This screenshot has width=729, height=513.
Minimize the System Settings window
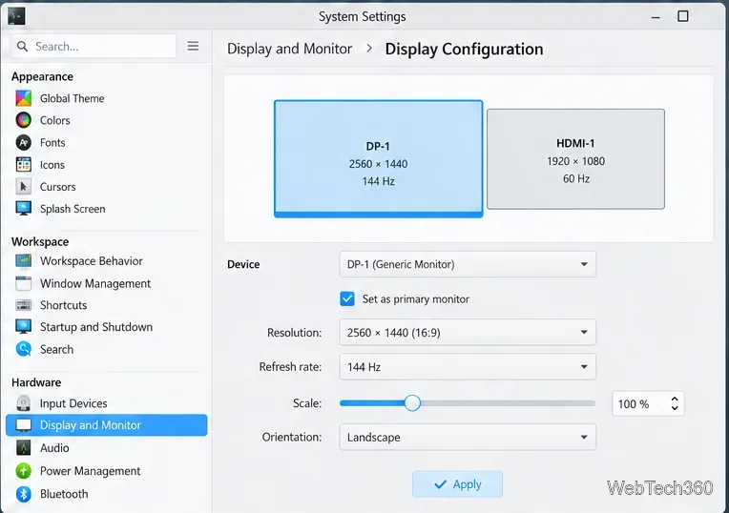click(x=656, y=17)
